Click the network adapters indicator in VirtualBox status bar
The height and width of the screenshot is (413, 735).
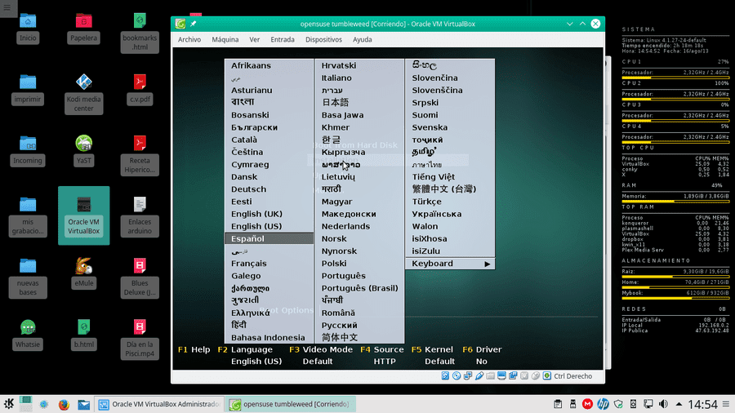point(468,376)
